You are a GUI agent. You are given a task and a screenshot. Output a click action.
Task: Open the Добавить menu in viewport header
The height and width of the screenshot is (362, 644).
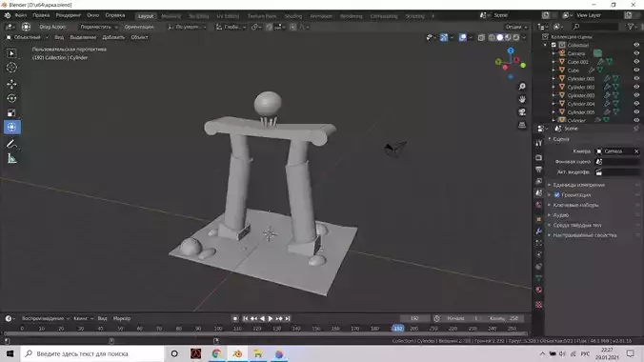[113, 37]
